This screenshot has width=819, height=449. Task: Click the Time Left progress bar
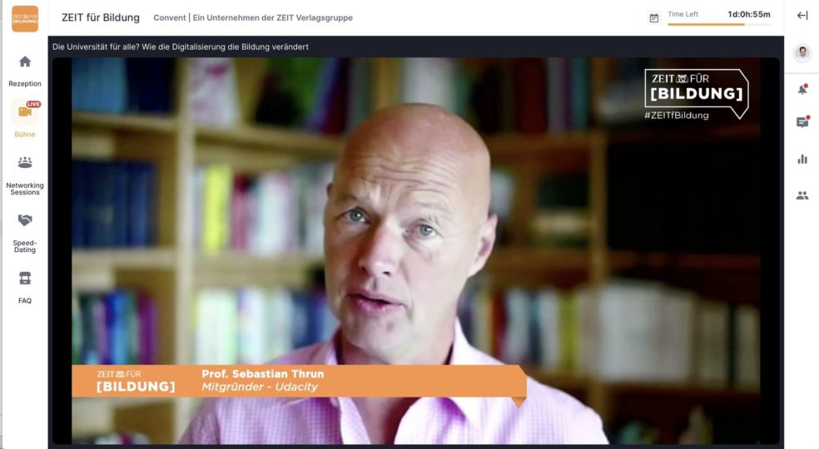click(719, 25)
